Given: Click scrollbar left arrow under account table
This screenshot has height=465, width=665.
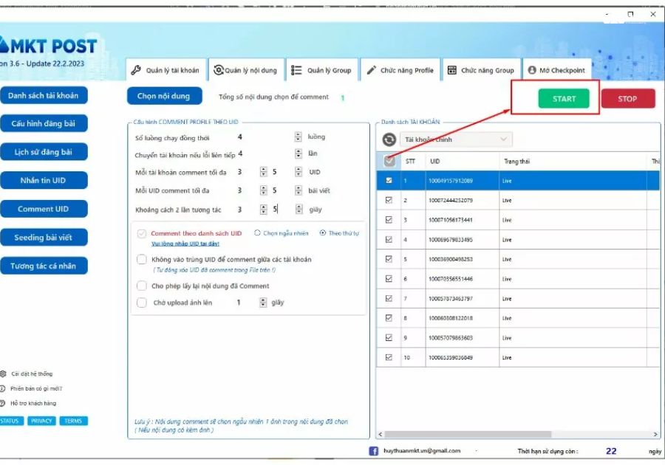Looking at the screenshot, I should 380,435.
